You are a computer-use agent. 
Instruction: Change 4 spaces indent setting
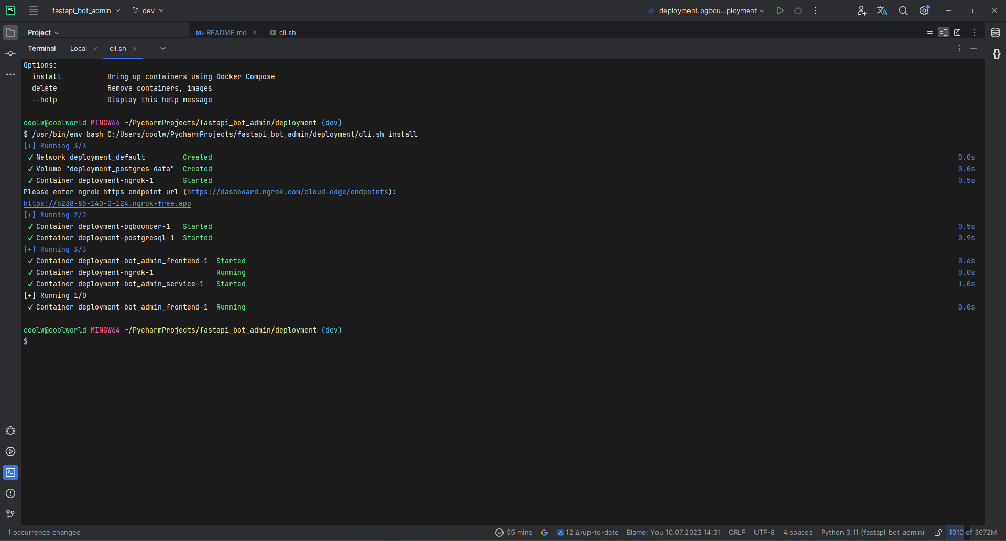798,533
